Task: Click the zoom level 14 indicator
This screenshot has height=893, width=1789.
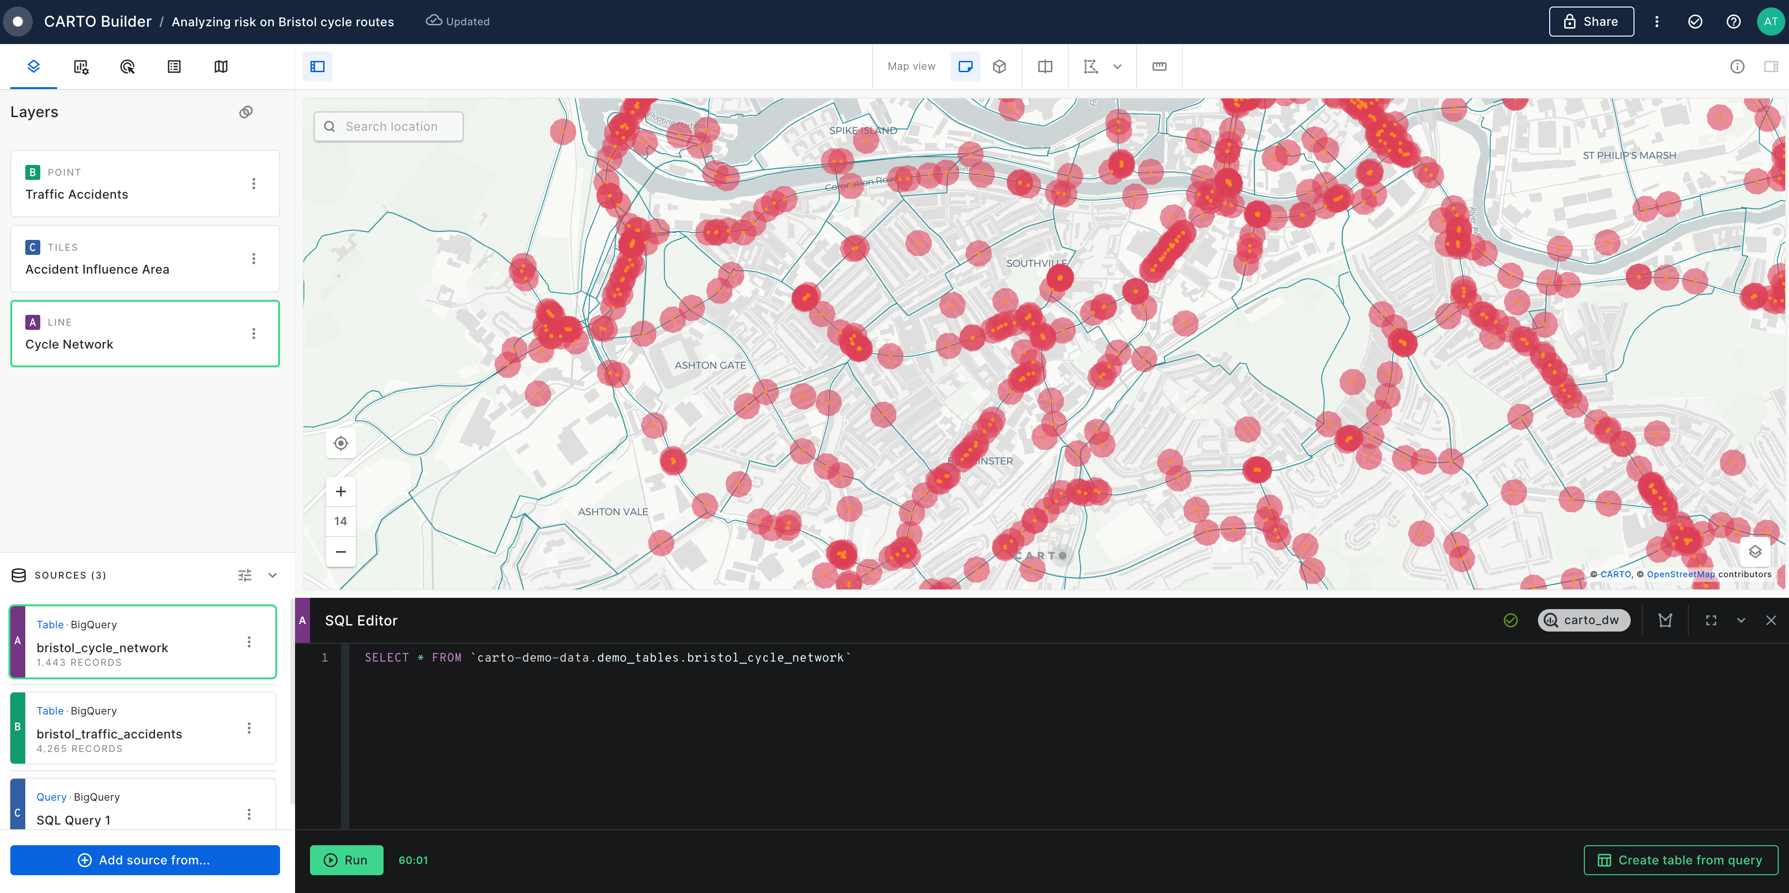Action: tap(340, 521)
